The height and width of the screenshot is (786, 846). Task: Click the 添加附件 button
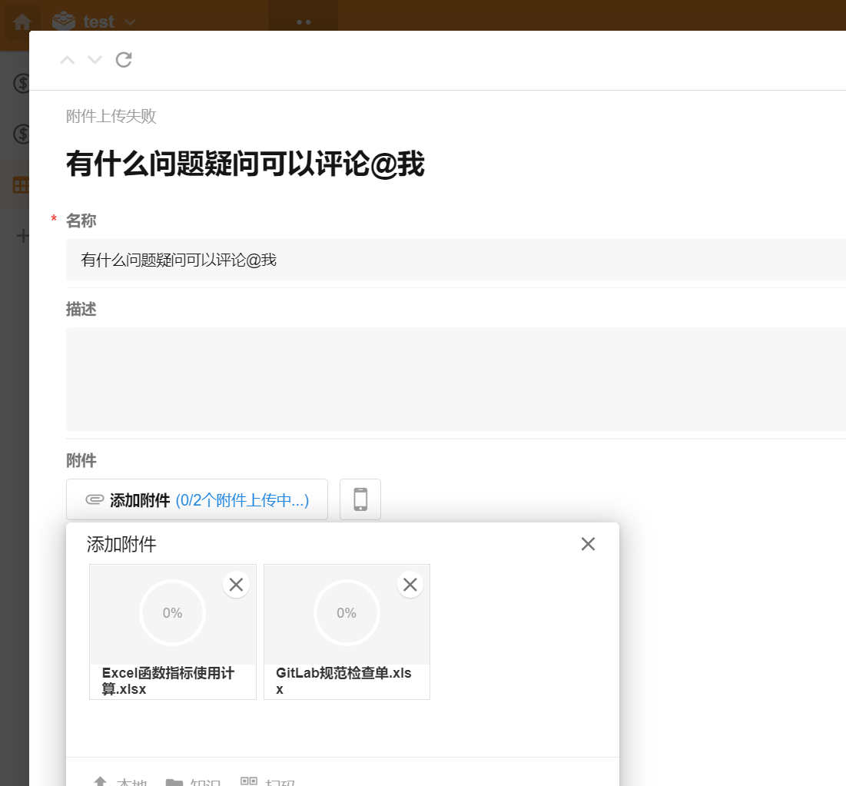click(197, 500)
